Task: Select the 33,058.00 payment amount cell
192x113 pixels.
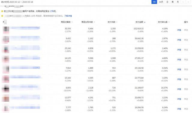Action: tap(139, 48)
